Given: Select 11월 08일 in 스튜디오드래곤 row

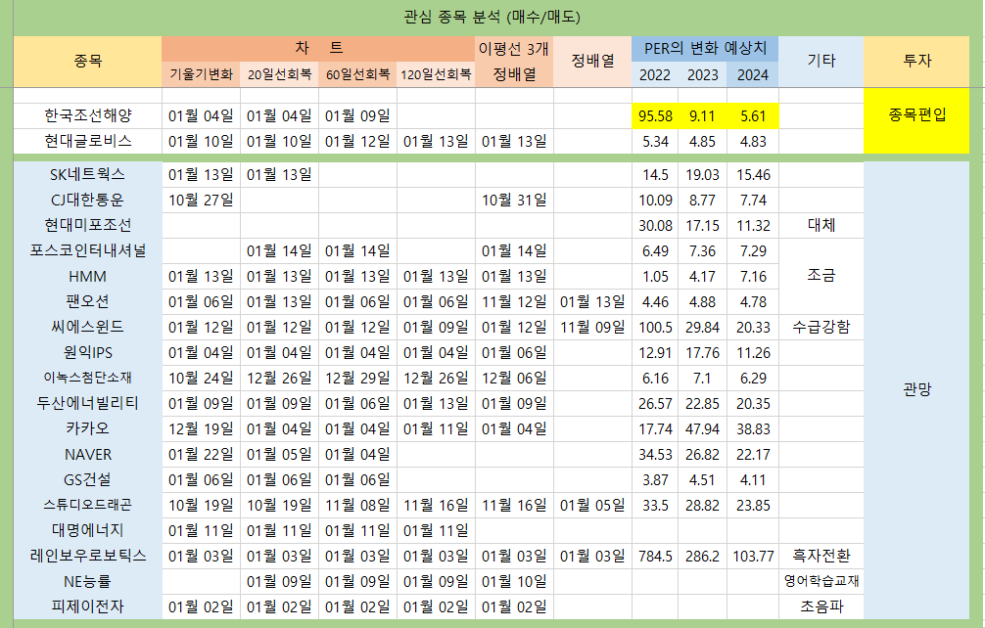Looking at the screenshot, I should (357, 505).
